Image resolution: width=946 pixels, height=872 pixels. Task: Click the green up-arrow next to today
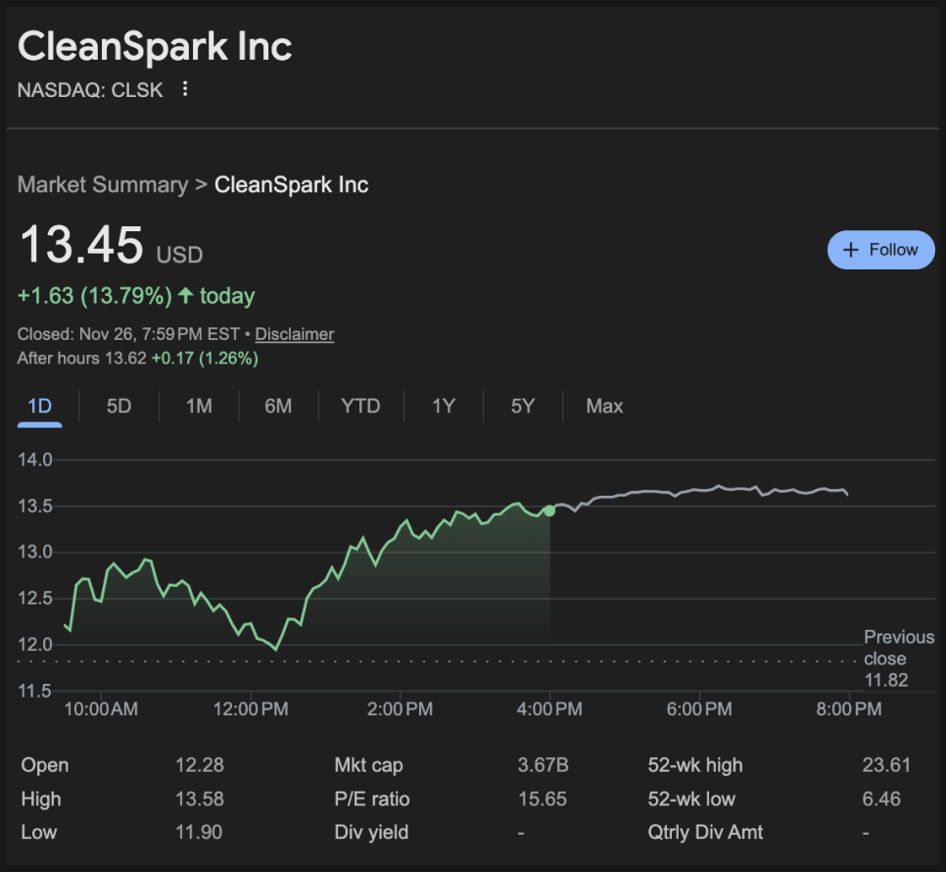click(x=185, y=296)
